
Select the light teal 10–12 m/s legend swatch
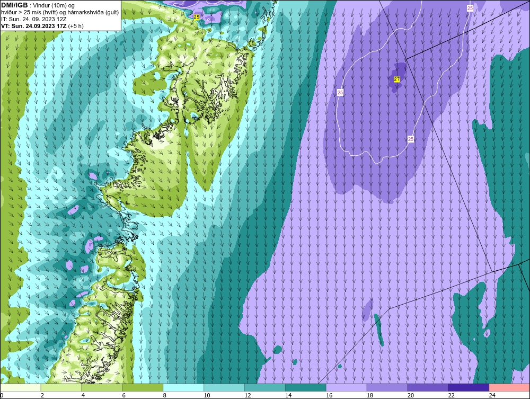[x=224, y=387]
